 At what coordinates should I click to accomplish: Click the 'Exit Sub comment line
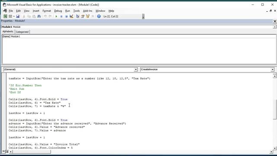(x=16, y=89)
